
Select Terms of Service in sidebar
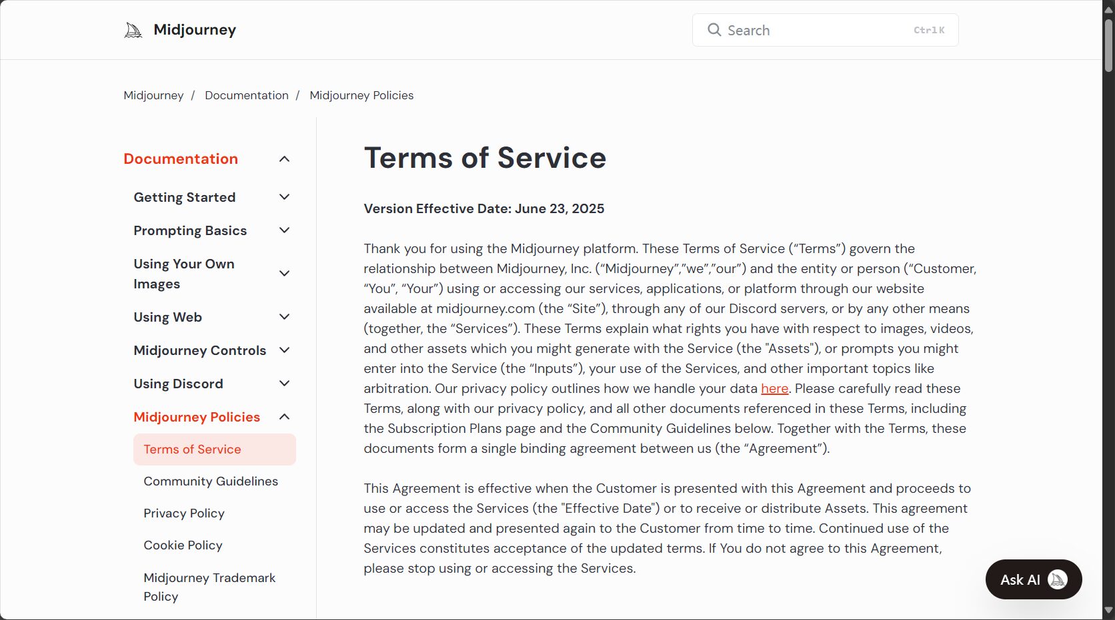(x=192, y=450)
